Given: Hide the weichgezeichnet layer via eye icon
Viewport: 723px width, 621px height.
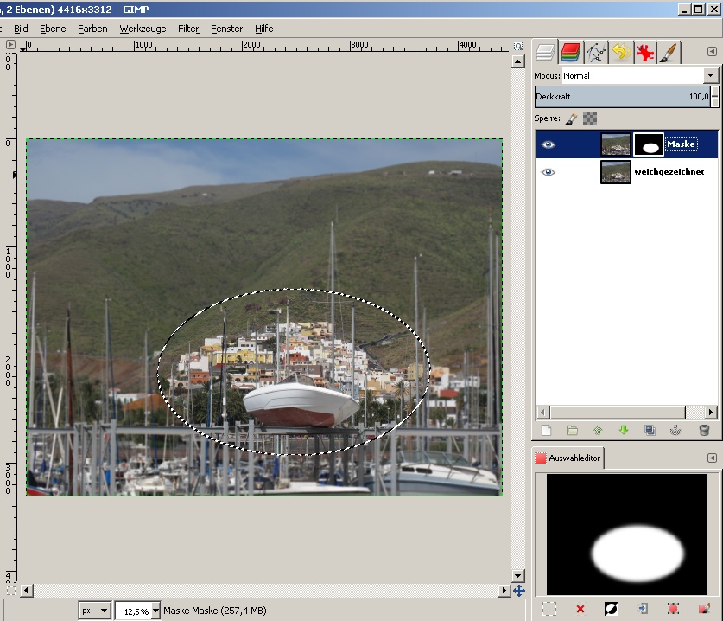Looking at the screenshot, I should click(x=548, y=172).
